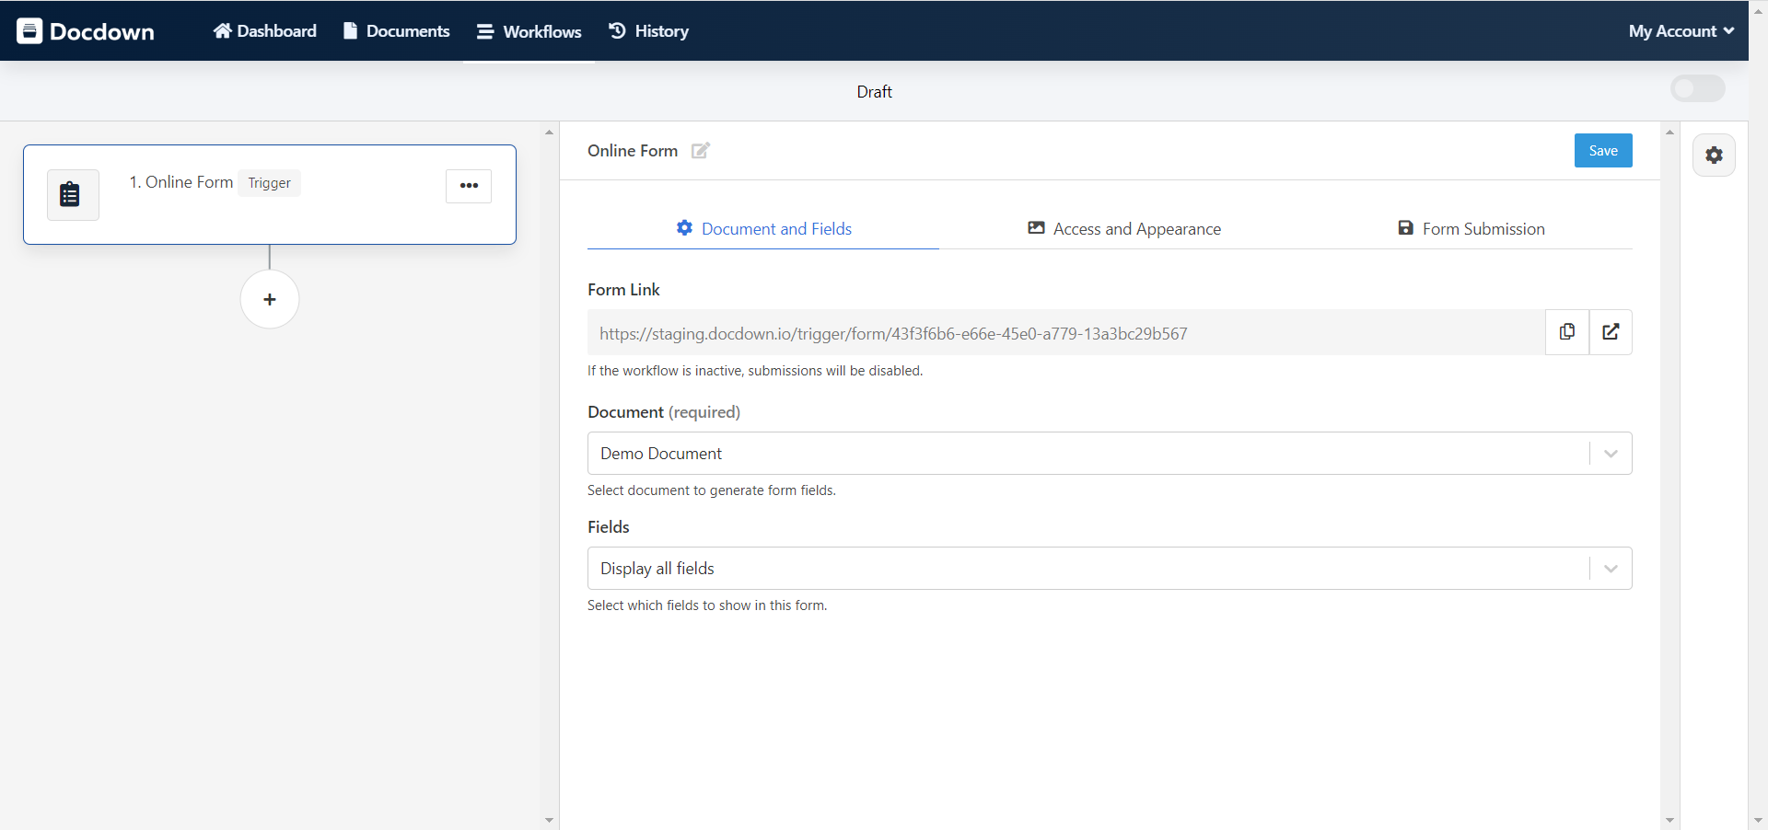The width and height of the screenshot is (1768, 830).
Task: Click the pencil icon to rename Online Form
Action: pyautogui.click(x=700, y=151)
